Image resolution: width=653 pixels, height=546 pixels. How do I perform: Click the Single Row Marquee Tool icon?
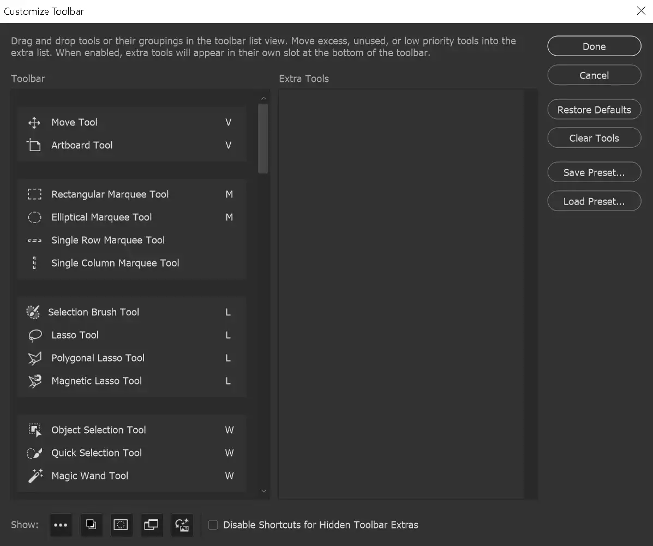(34, 240)
